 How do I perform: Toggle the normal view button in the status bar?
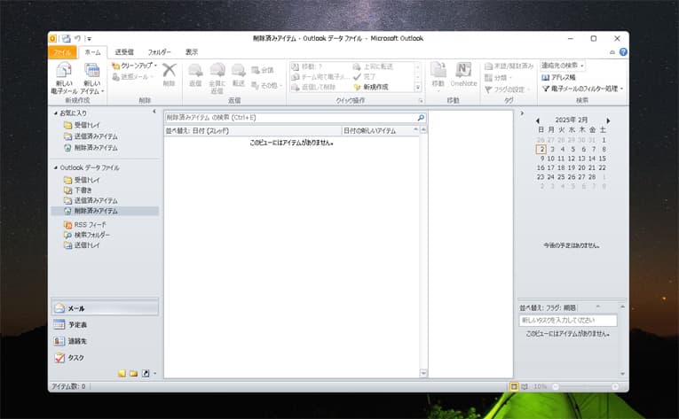click(514, 387)
